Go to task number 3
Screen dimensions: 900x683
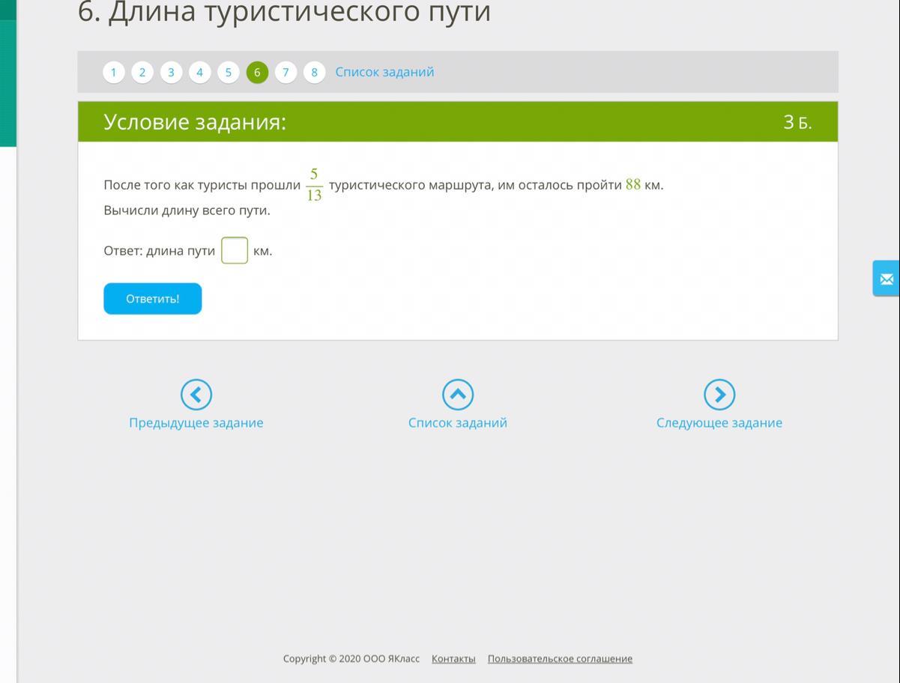pos(171,72)
